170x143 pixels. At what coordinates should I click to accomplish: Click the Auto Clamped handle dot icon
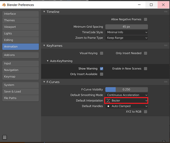tap(108, 106)
